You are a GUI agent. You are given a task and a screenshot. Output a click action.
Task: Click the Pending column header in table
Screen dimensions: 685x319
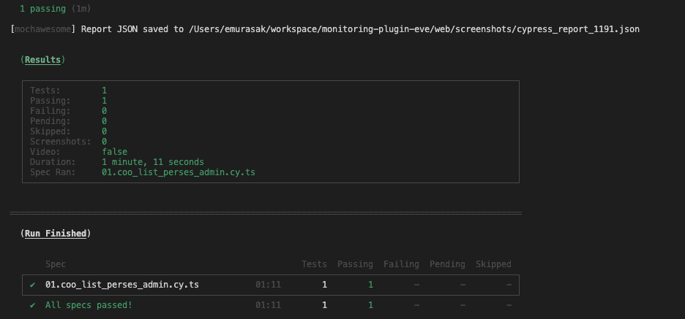[x=447, y=264]
